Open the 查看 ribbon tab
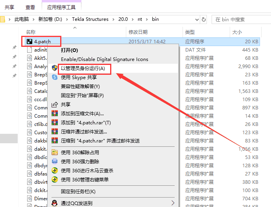Screen dimensions: 271x207 click(30, 7)
